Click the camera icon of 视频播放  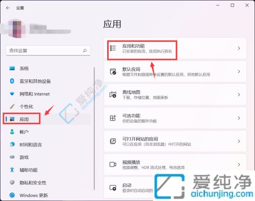(x=113, y=164)
